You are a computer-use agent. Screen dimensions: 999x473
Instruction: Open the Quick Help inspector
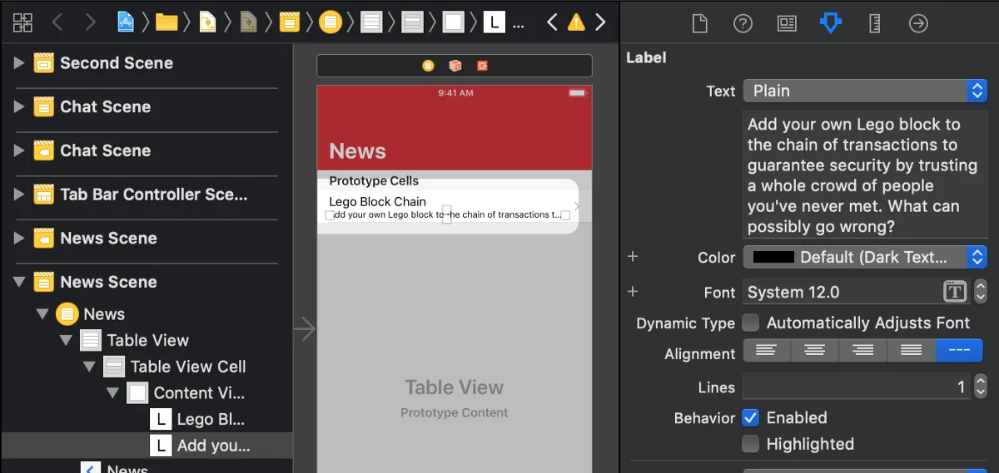pyautogui.click(x=743, y=23)
